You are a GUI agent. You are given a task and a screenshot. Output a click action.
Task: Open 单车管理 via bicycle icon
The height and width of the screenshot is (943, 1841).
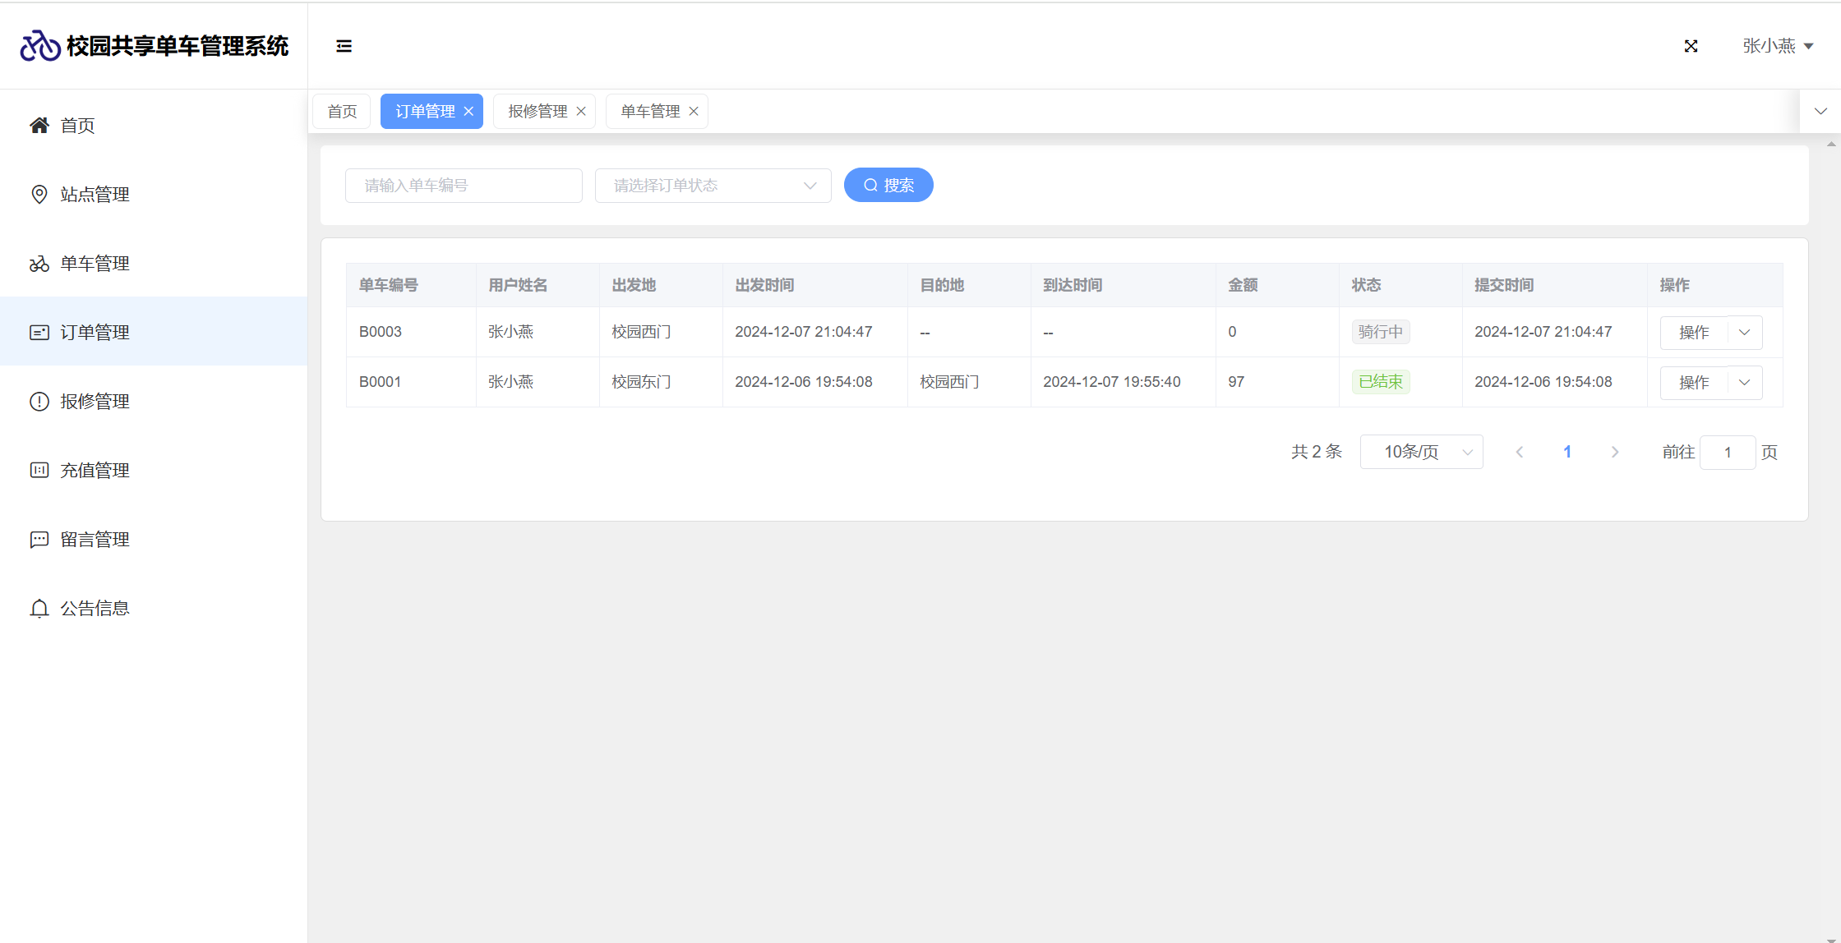click(x=39, y=264)
